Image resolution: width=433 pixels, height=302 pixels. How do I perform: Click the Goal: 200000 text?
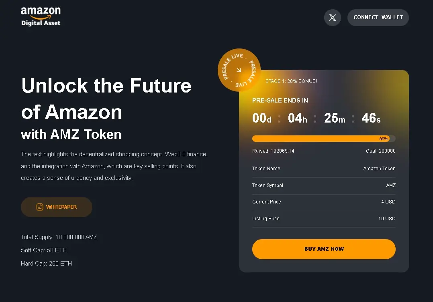pos(380,151)
